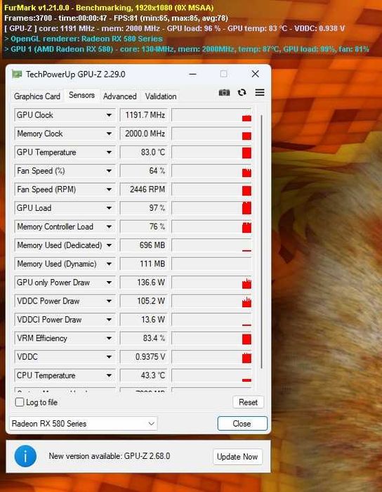The width and height of the screenshot is (382, 492).
Task: Click the Update Now button
Action: pyautogui.click(x=237, y=457)
